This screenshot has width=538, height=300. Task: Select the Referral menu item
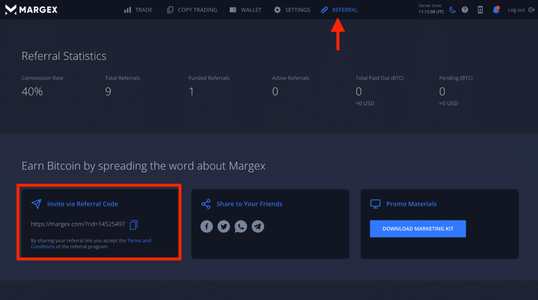(x=339, y=9)
